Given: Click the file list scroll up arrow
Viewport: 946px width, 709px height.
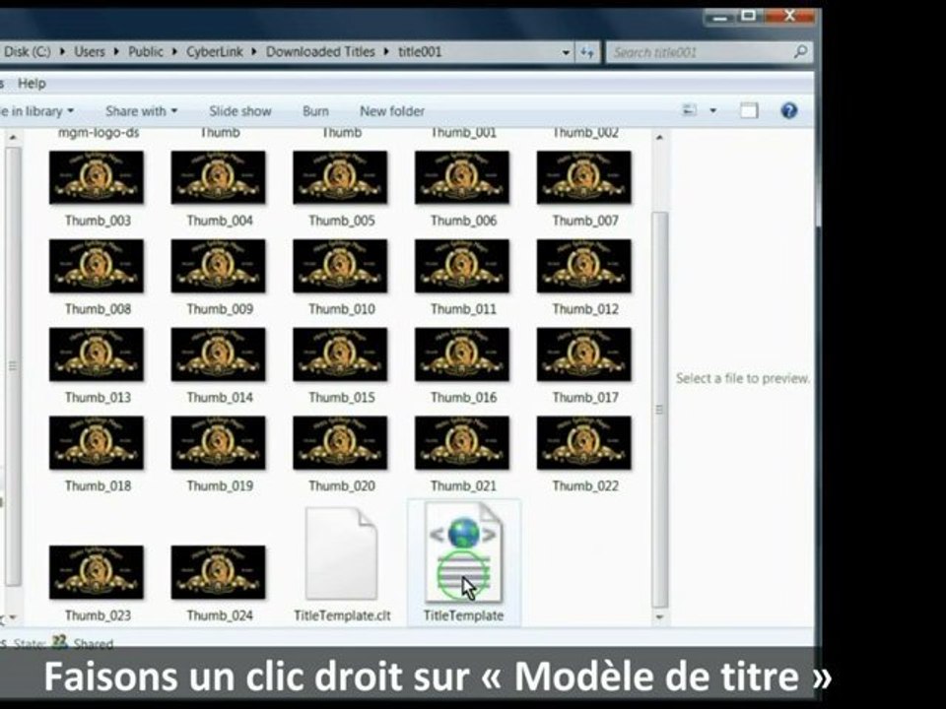Looking at the screenshot, I should click(x=659, y=138).
